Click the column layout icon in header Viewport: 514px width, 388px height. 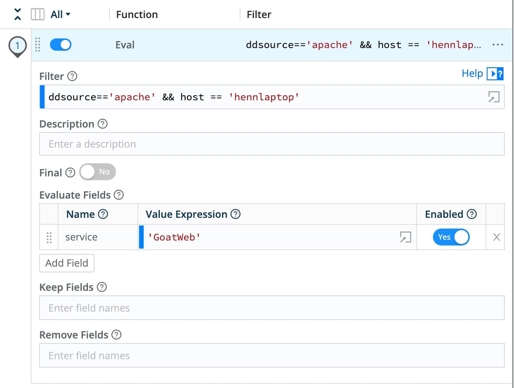tap(37, 14)
